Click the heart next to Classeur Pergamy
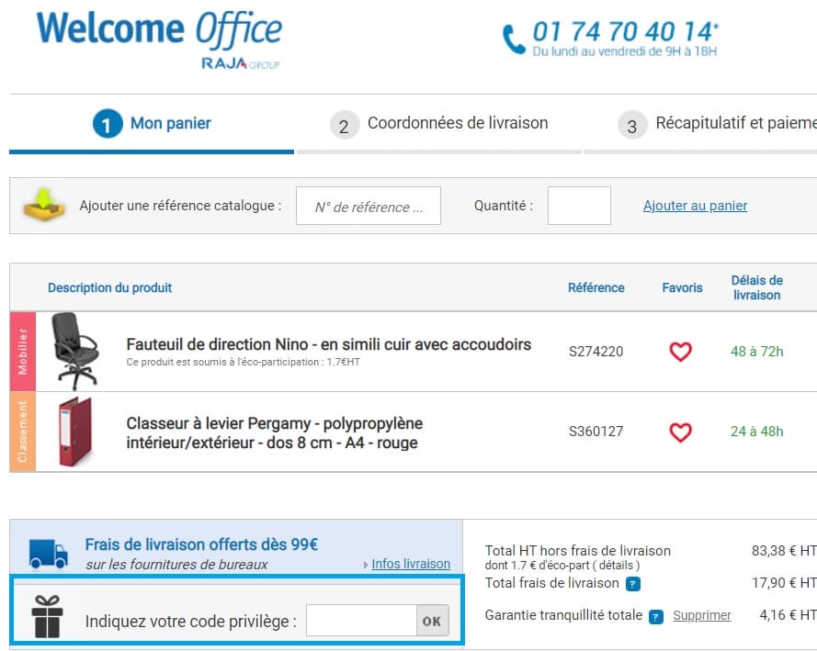817x651 pixels. (x=679, y=432)
